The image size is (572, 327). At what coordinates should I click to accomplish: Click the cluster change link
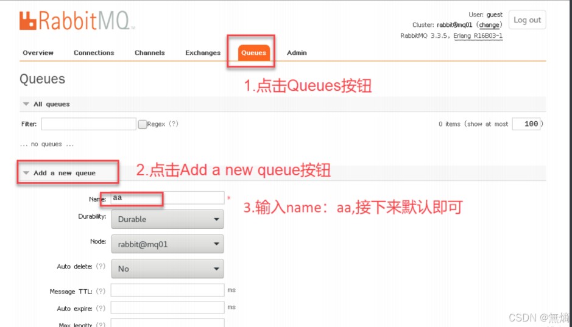[x=489, y=25]
